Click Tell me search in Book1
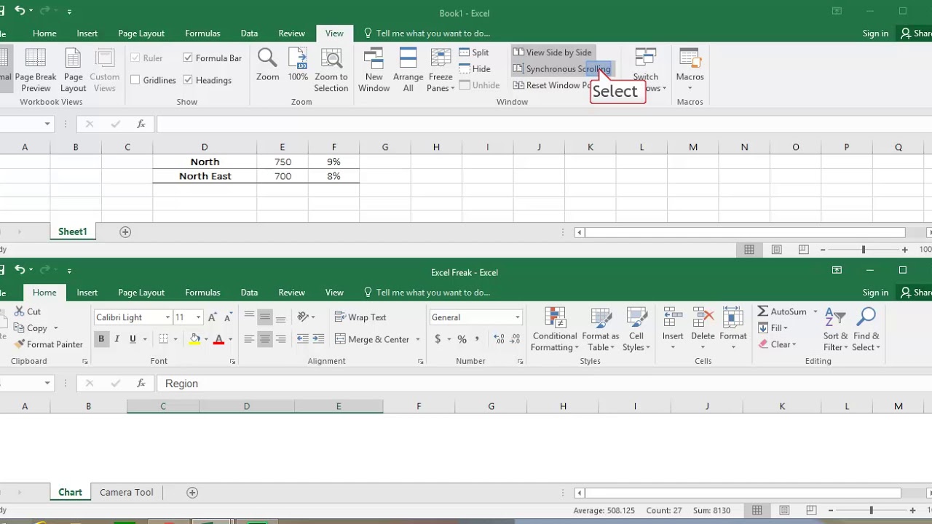 coord(427,33)
